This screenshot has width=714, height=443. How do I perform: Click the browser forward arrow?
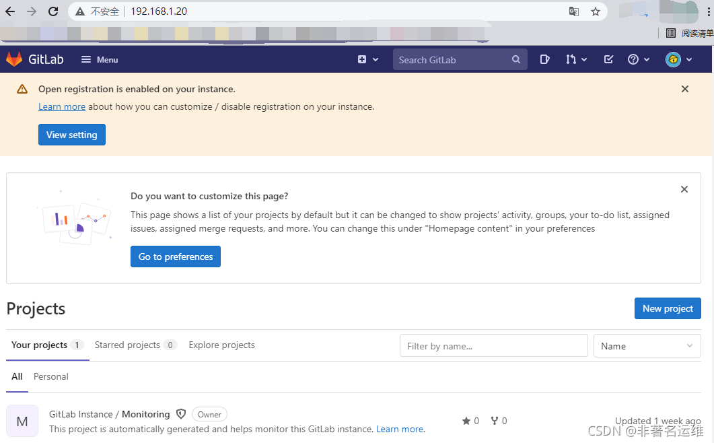32,11
